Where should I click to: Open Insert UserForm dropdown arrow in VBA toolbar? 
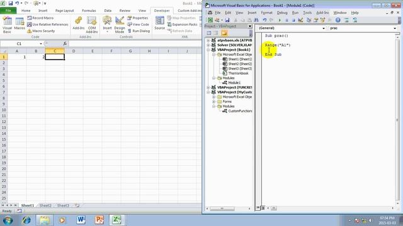pyautogui.click(x=222, y=20)
